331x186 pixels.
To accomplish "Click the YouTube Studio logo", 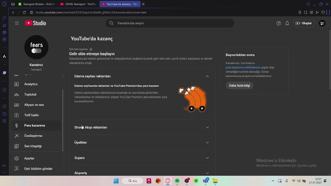I will pos(35,23).
